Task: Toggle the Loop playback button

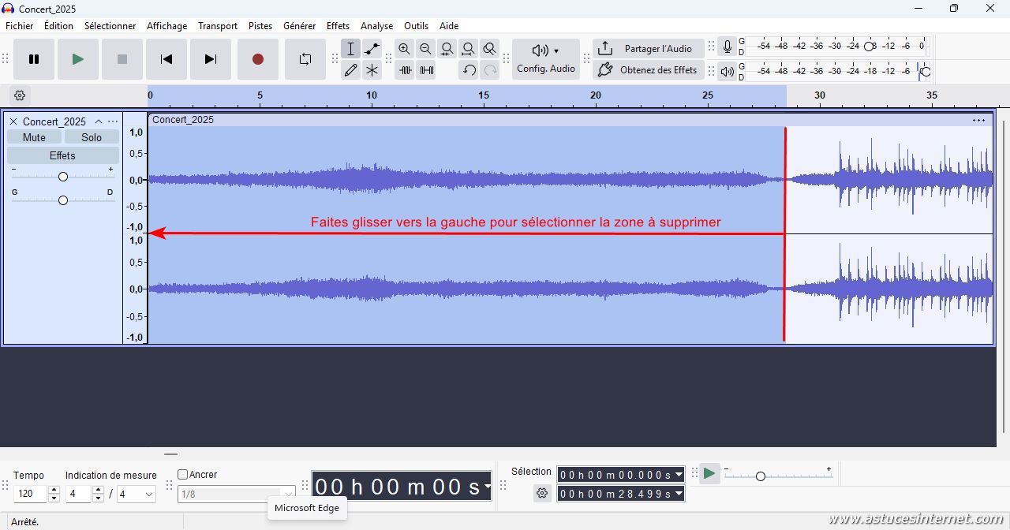Action: [305, 59]
